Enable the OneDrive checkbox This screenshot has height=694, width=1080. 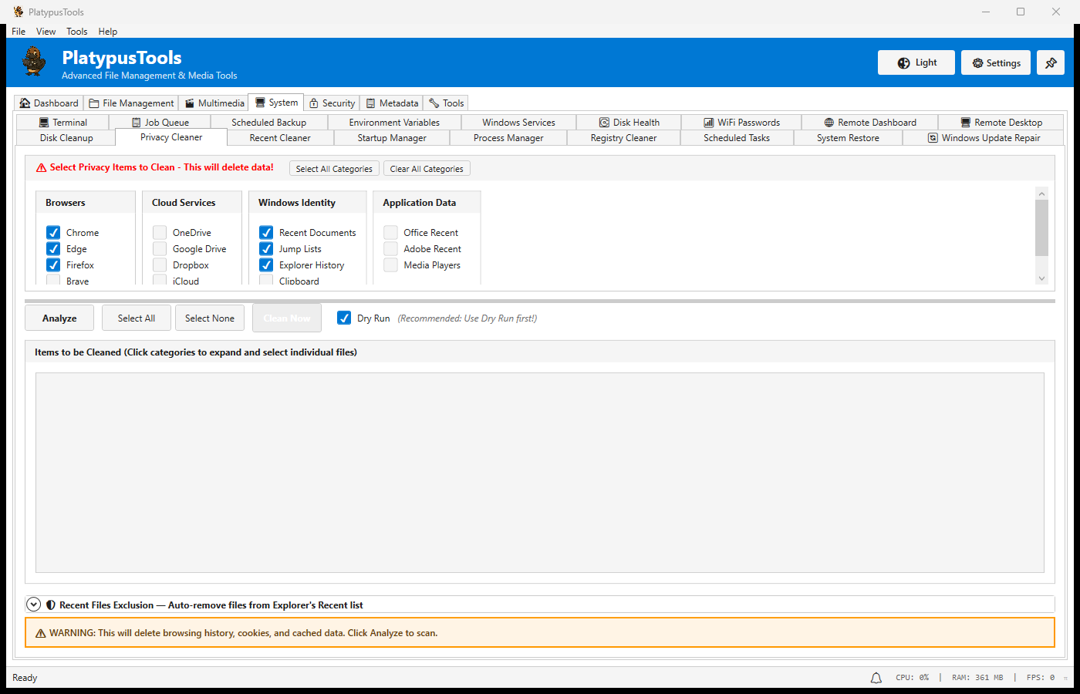pos(160,233)
